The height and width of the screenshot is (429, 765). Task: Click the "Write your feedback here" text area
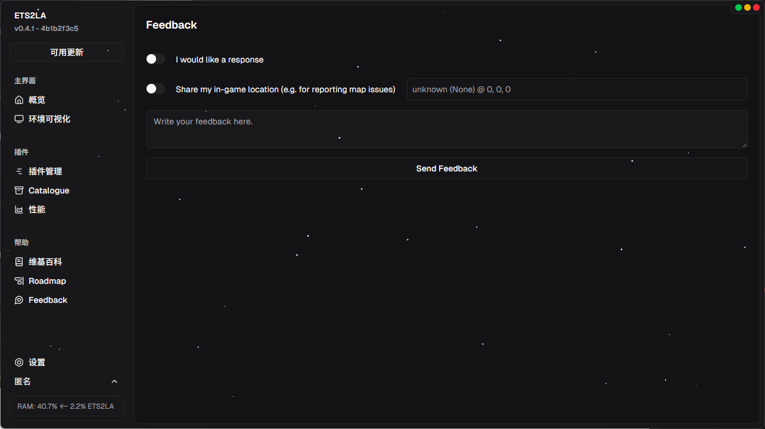[x=446, y=129]
